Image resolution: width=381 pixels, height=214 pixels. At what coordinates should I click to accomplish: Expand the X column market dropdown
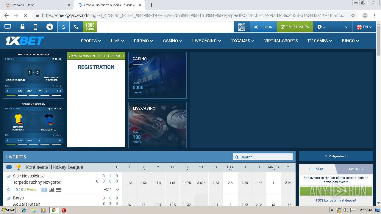(x=143, y=168)
